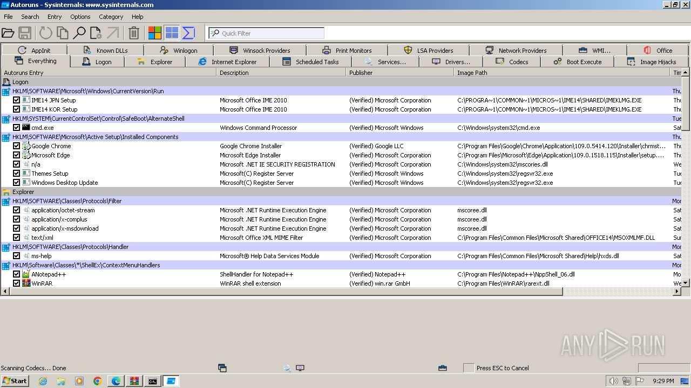
Task: Switch to the Explorer tab
Action: tap(154, 61)
